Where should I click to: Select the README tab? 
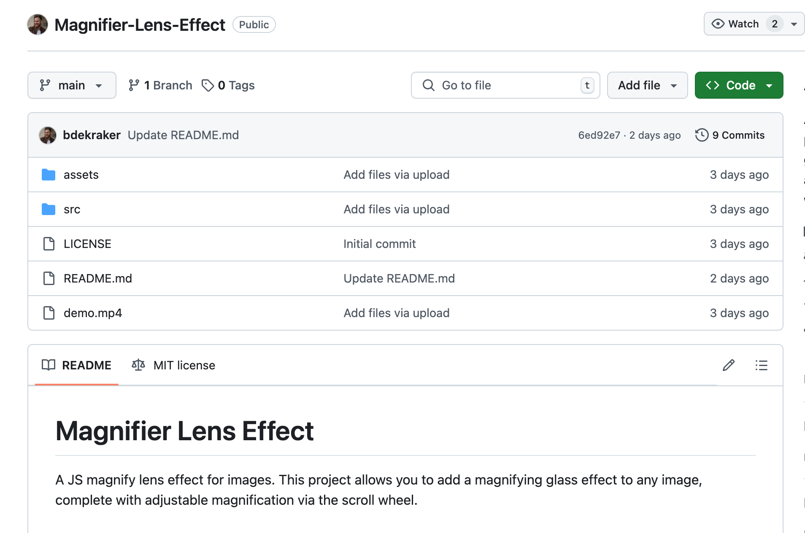[86, 365]
